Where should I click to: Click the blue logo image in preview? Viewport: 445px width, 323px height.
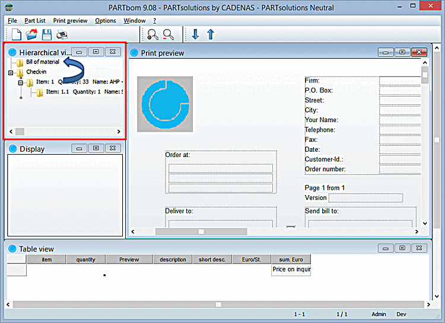(165, 104)
